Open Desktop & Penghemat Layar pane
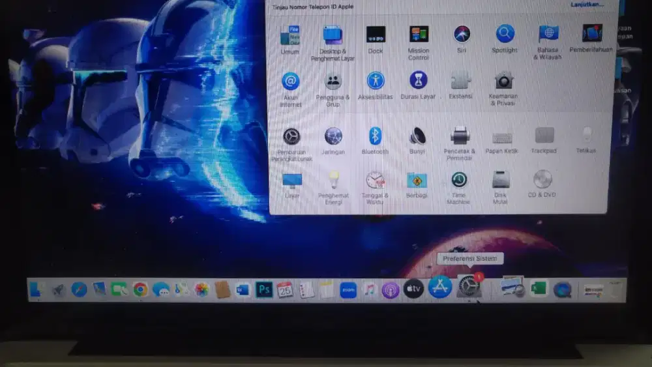The height and width of the screenshot is (367, 652). (x=333, y=35)
